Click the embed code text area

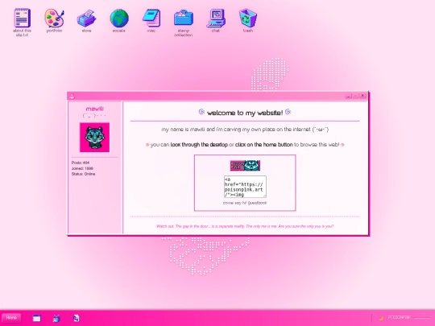click(x=245, y=187)
